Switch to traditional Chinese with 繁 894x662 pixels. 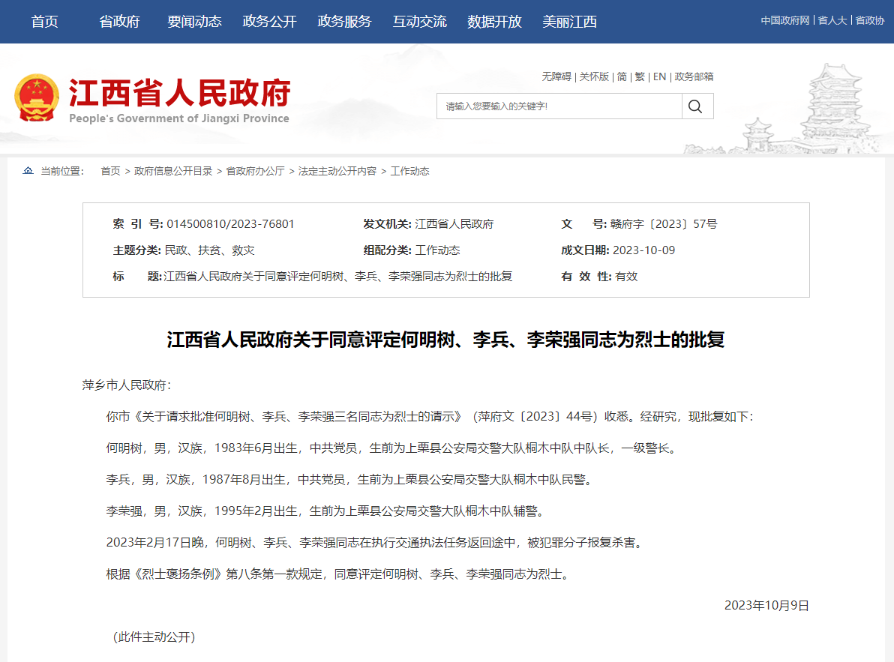[640, 76]
